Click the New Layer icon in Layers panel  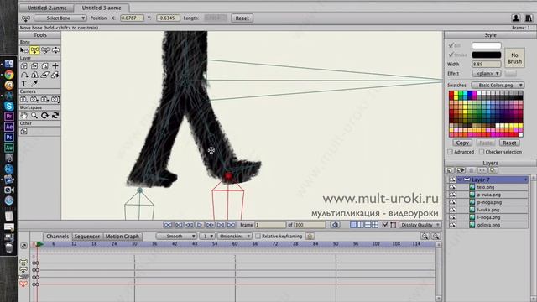coord(450,170)
